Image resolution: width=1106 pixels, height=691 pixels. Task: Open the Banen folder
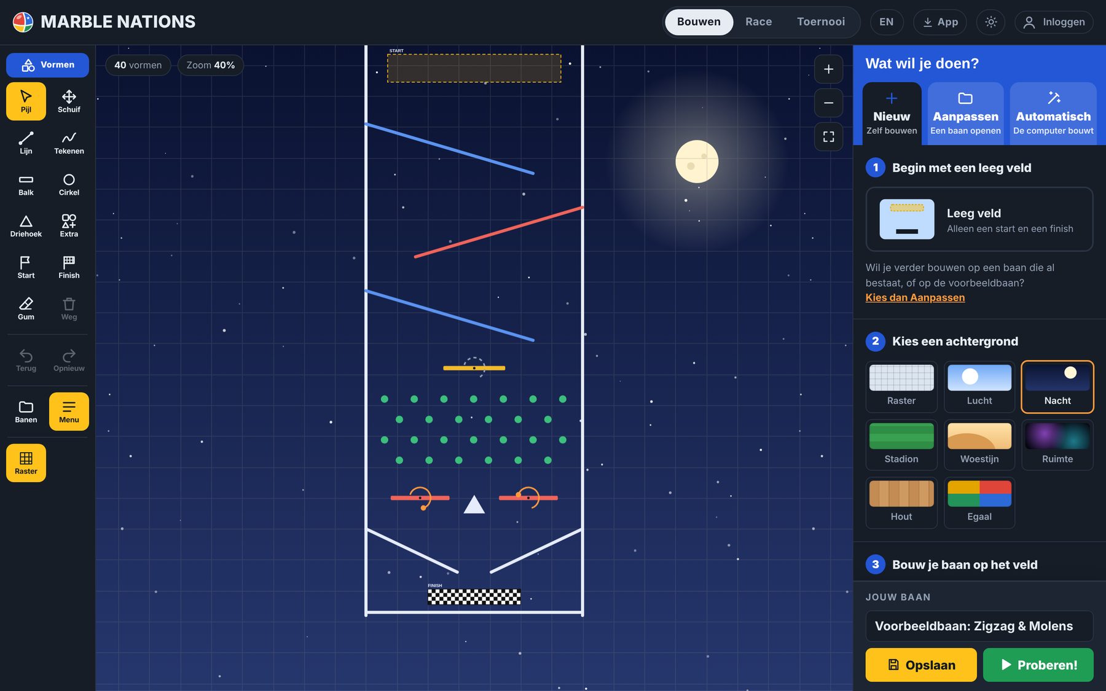pyautogui.click(x=26, y=412)
